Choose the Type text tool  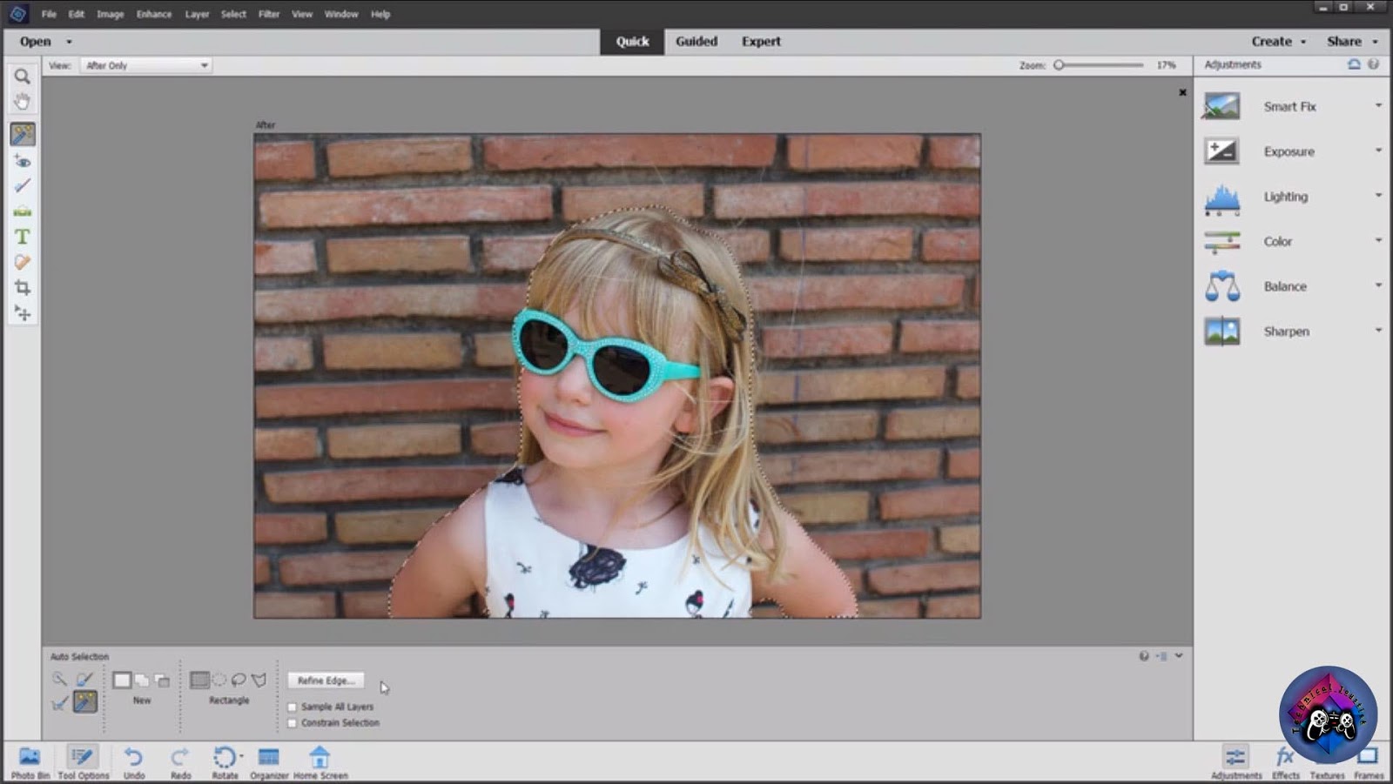[22, 237]
